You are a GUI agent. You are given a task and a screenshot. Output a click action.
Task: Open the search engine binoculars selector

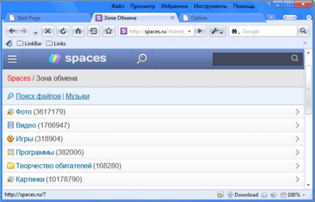coord(235,31)
